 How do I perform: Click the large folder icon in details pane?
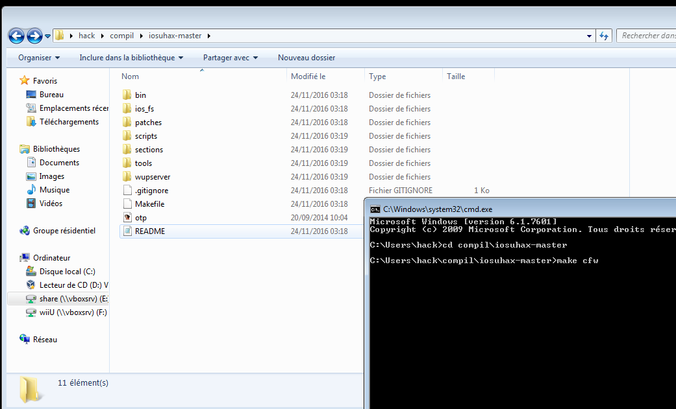(x=31, y=389)
